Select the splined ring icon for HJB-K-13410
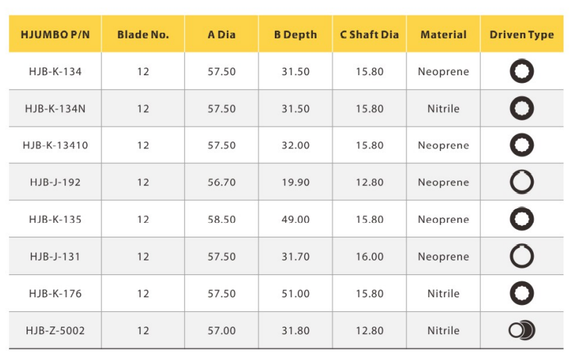The height and width of the screenshot is (353, 581). (x=521, y=145)
